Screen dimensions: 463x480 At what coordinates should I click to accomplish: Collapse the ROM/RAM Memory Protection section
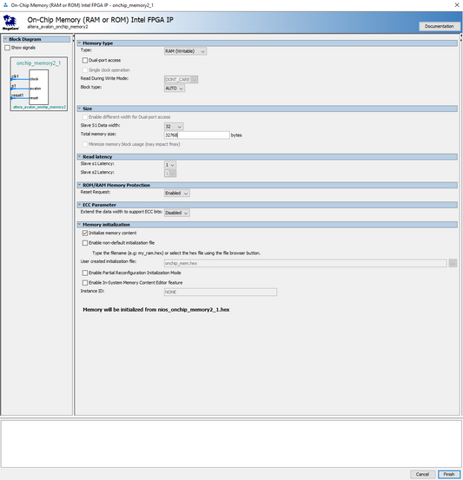pyautogui.click(x=79, y=185)
